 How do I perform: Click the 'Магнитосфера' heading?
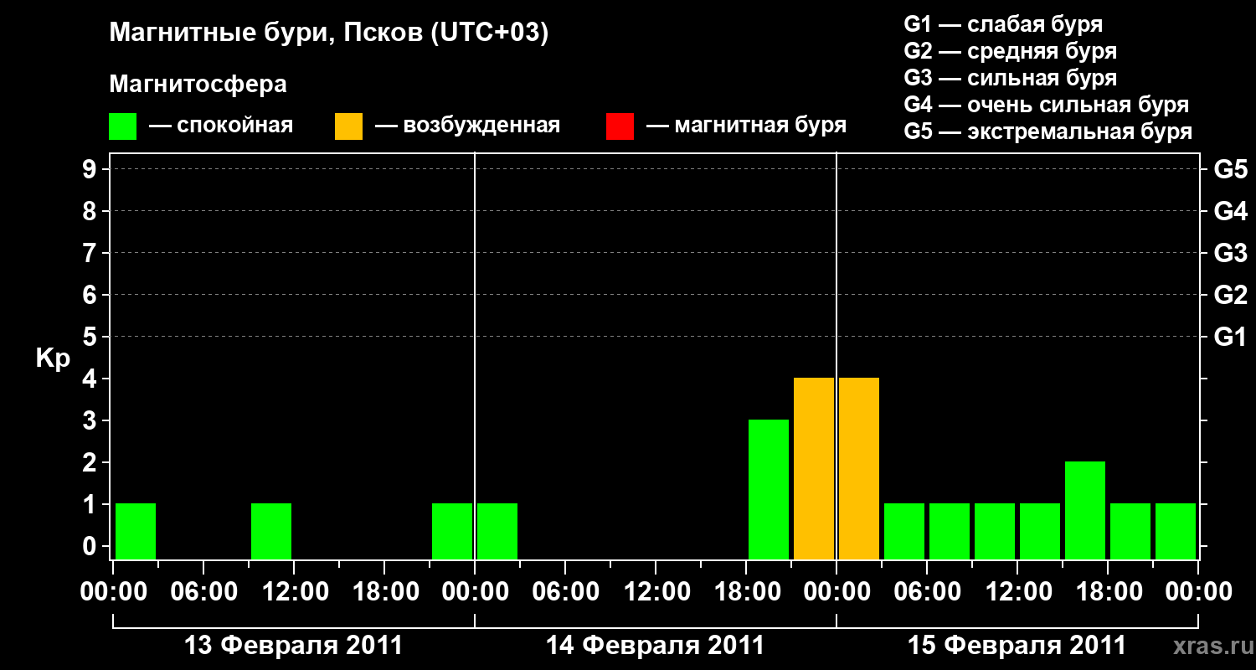(198, 85)
